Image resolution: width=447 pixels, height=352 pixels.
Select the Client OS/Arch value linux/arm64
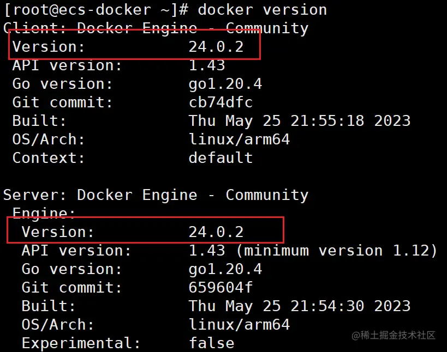(239, 139)
